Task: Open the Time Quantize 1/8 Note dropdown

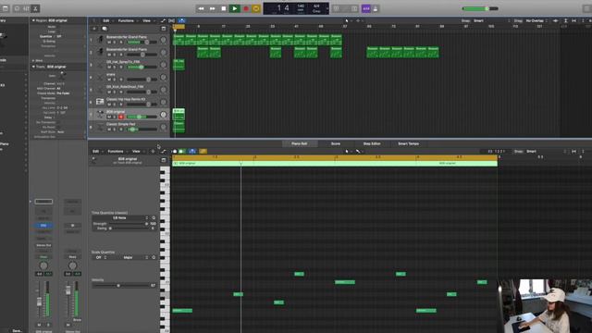Action: [120, 218]
